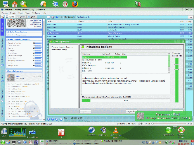The width and height of the screenshot is (194, 145).
Task: Click the Amarok browser search icon beside Music tab
Action: click(x=2, y=17)
